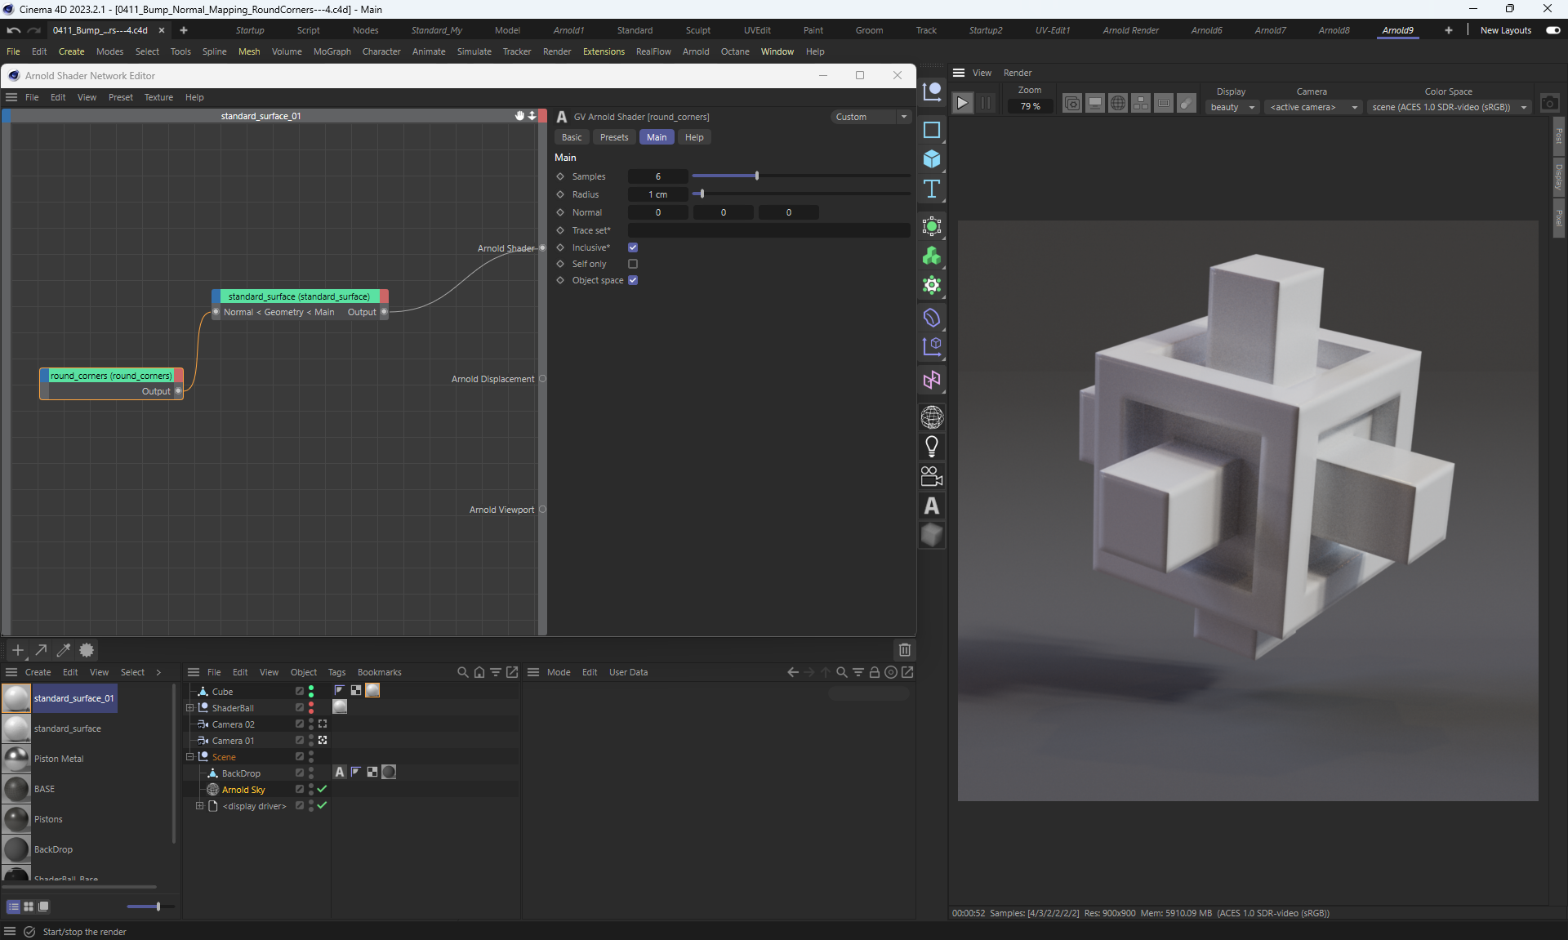Disable the Object space checkbox
Image resolution: width=1568 pixels, height=940 pixels.
tap(633, 280)
